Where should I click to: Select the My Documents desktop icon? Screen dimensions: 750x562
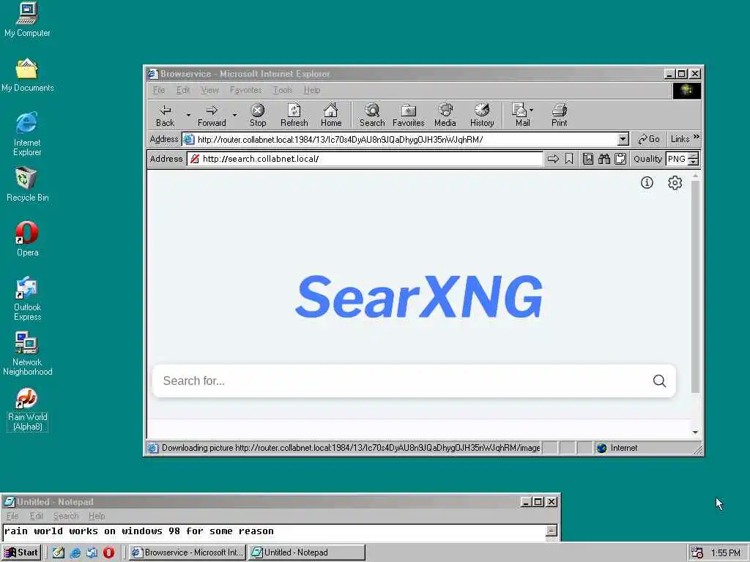click(x=27, y=75)
